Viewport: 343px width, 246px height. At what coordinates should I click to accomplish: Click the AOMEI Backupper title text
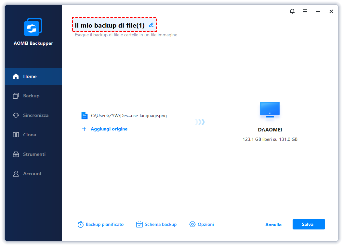(33, 43)
